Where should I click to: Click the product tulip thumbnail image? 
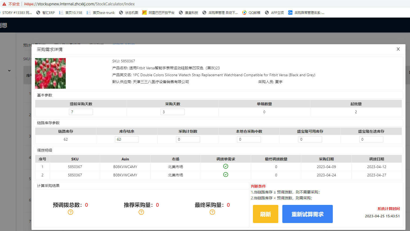point(50,73)
